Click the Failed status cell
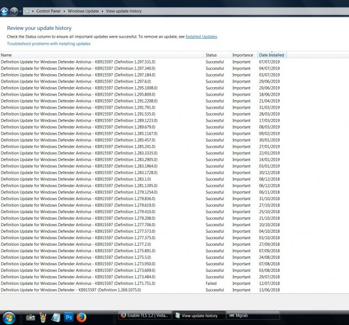This screenshot has width=349, height=325. [x=211, y=284]
